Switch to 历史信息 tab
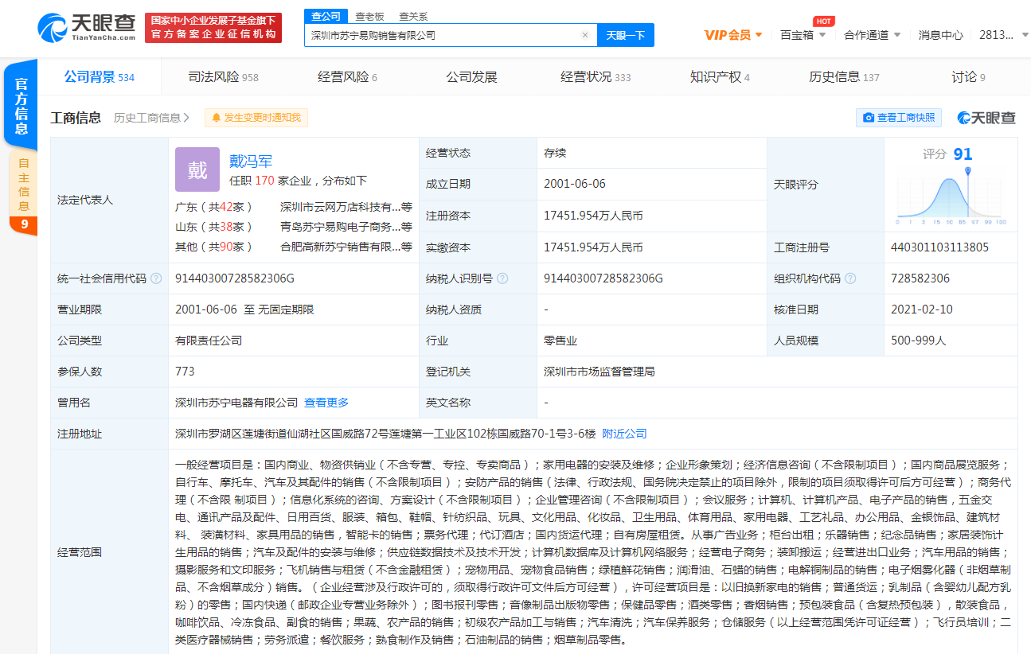The height and width of the screenshot is (654, 1031). (x=844, y=77)
